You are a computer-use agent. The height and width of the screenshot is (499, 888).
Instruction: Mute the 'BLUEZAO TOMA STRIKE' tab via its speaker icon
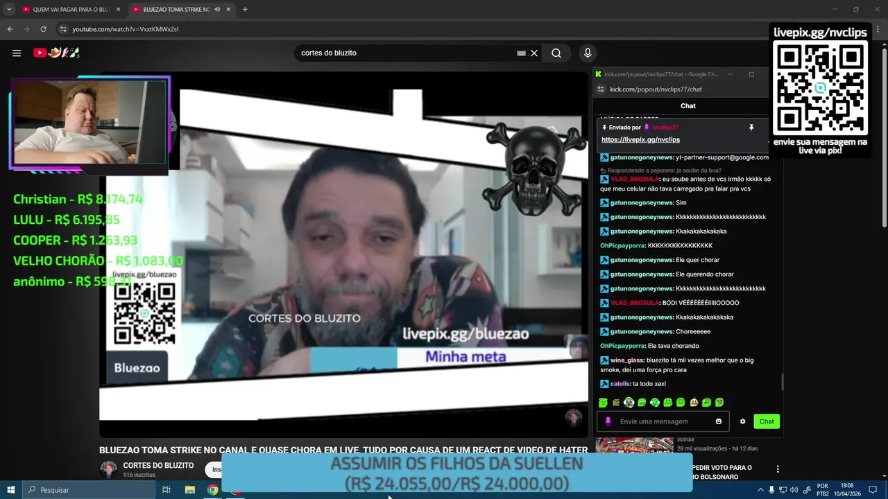(x=217, y=9)
